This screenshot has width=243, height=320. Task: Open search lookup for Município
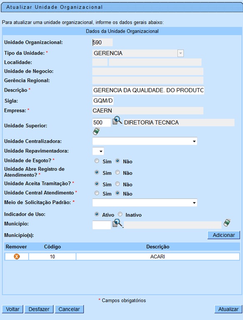coord(117,223)
